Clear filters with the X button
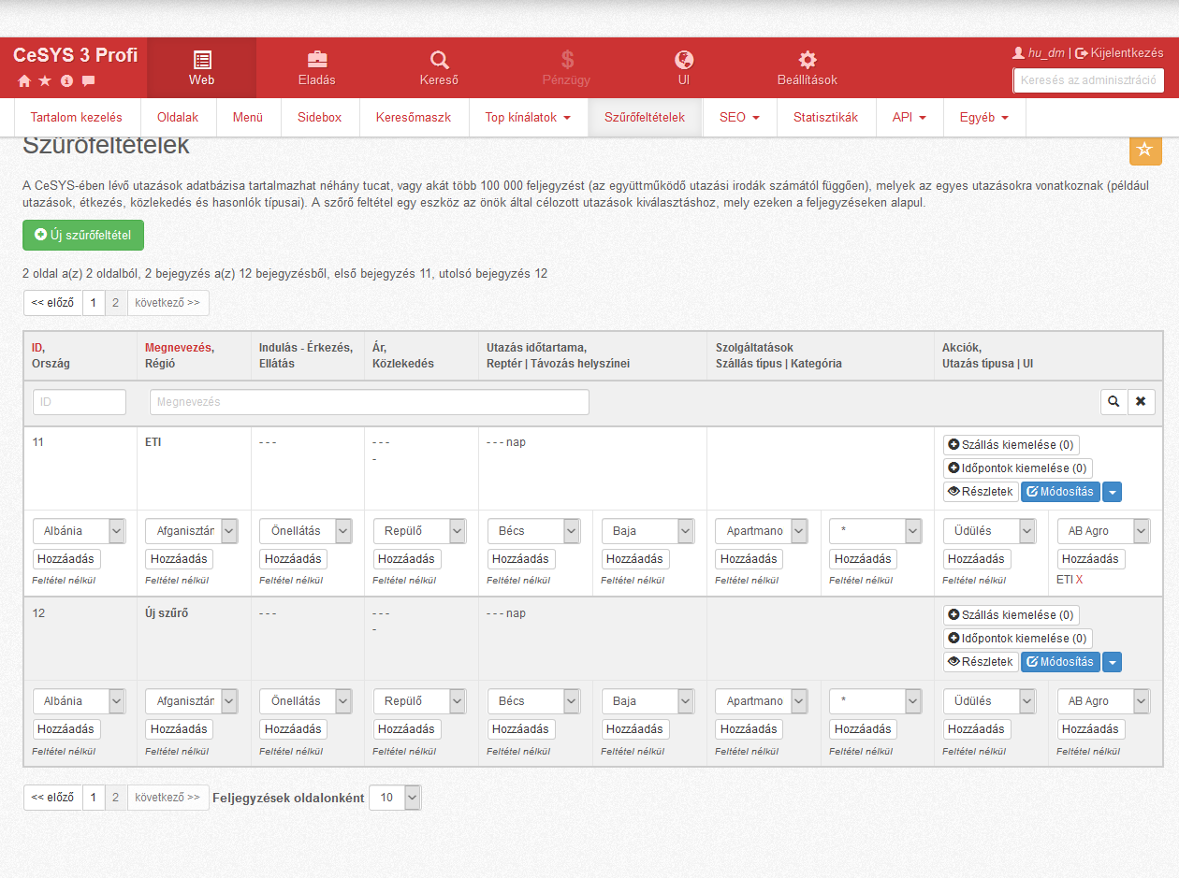1179x878 pixels. point(1141,401)
